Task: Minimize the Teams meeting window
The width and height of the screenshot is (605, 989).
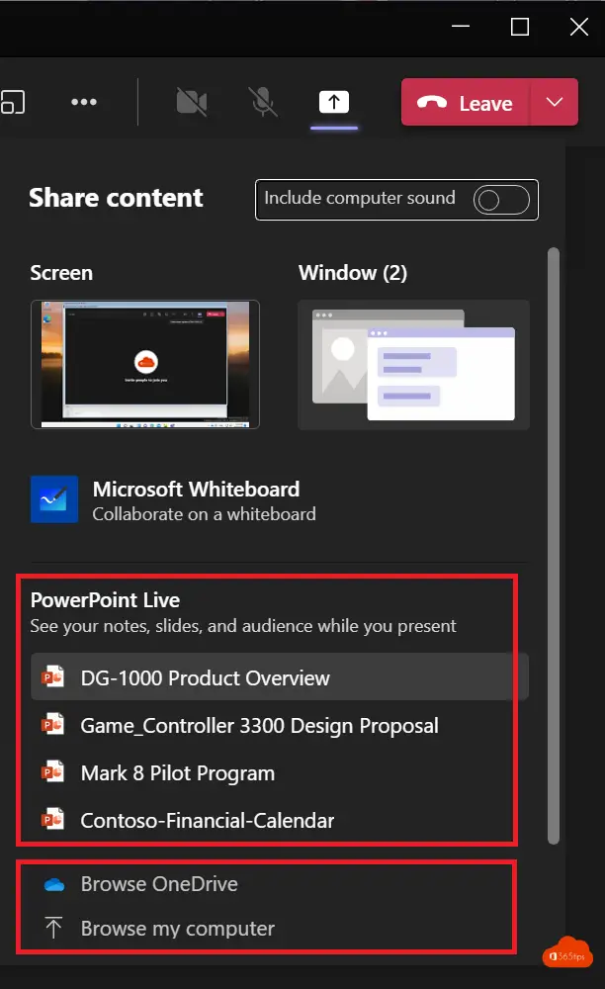Action: (461, 27)
